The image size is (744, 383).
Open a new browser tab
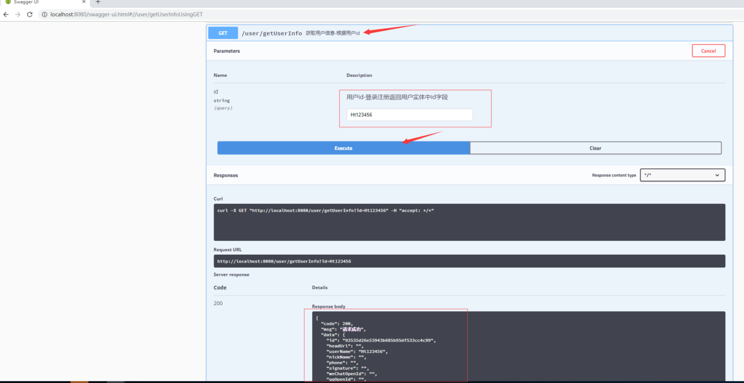point(98,2)
